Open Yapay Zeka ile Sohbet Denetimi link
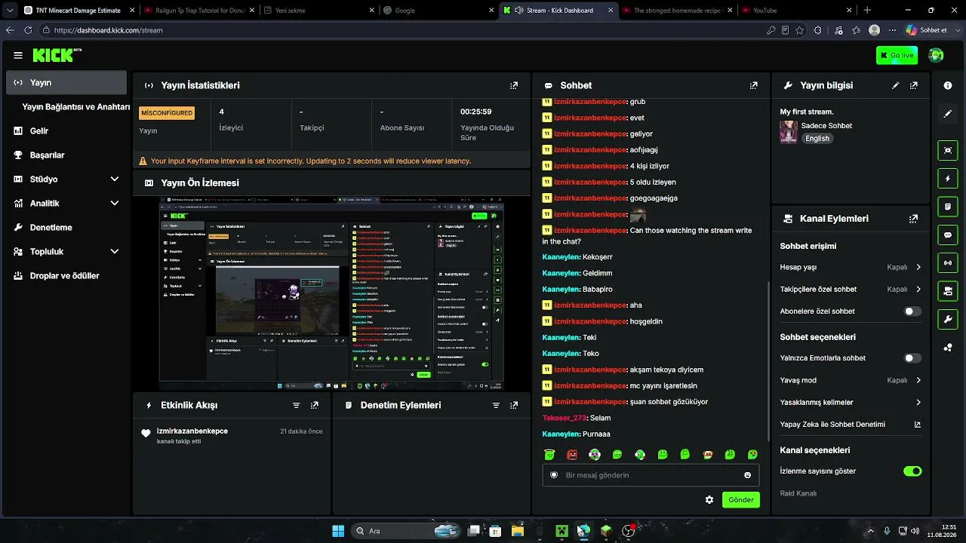Image resolution: width=966 pixels, height=543 pixels. (x=851, y=425)
